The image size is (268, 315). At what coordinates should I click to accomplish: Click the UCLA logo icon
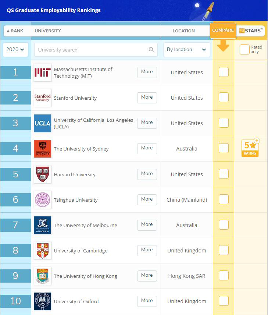coord(42,123)
